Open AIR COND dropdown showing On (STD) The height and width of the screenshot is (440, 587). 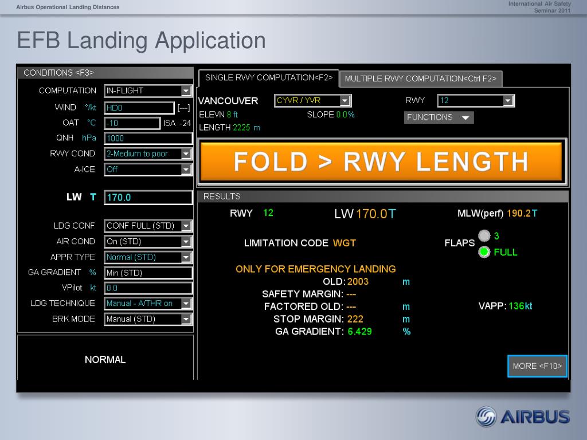148,242
